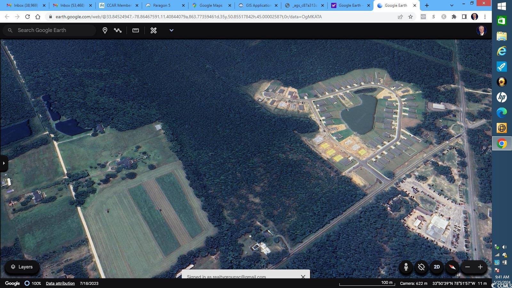The image size is (512, 288).
Task: Click the plus on the zoom control
Action: click(x=480, y=267)
